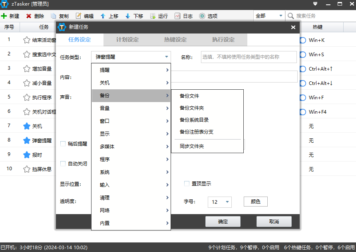The image size is (356, 252).
Task: Toggle the Win+F4 hotkey switch
Action: [302, 112]
